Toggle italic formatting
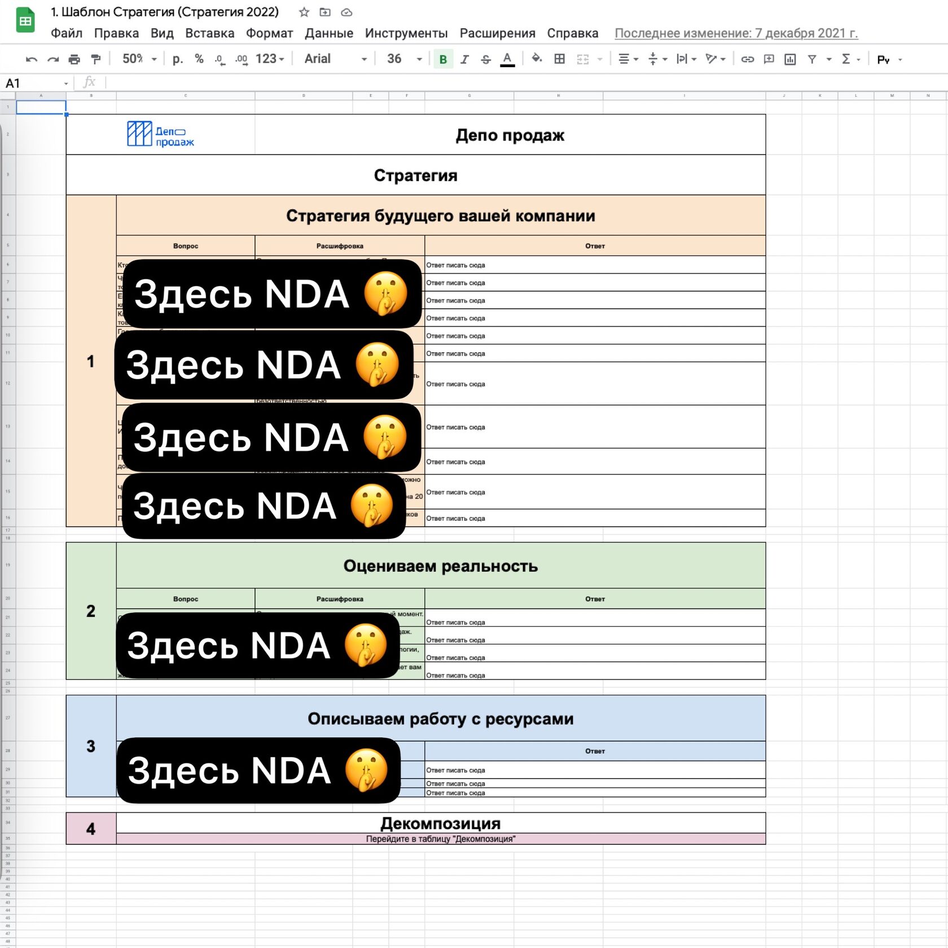The height and width of the screenshot is (948, 948). pos(464,59)
